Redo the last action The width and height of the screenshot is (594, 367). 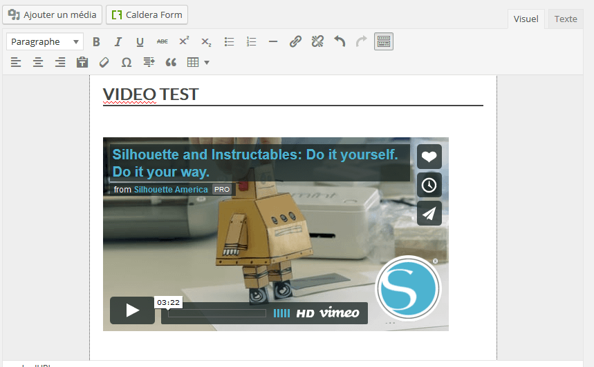pyautogui.click(x=362, y=41)
